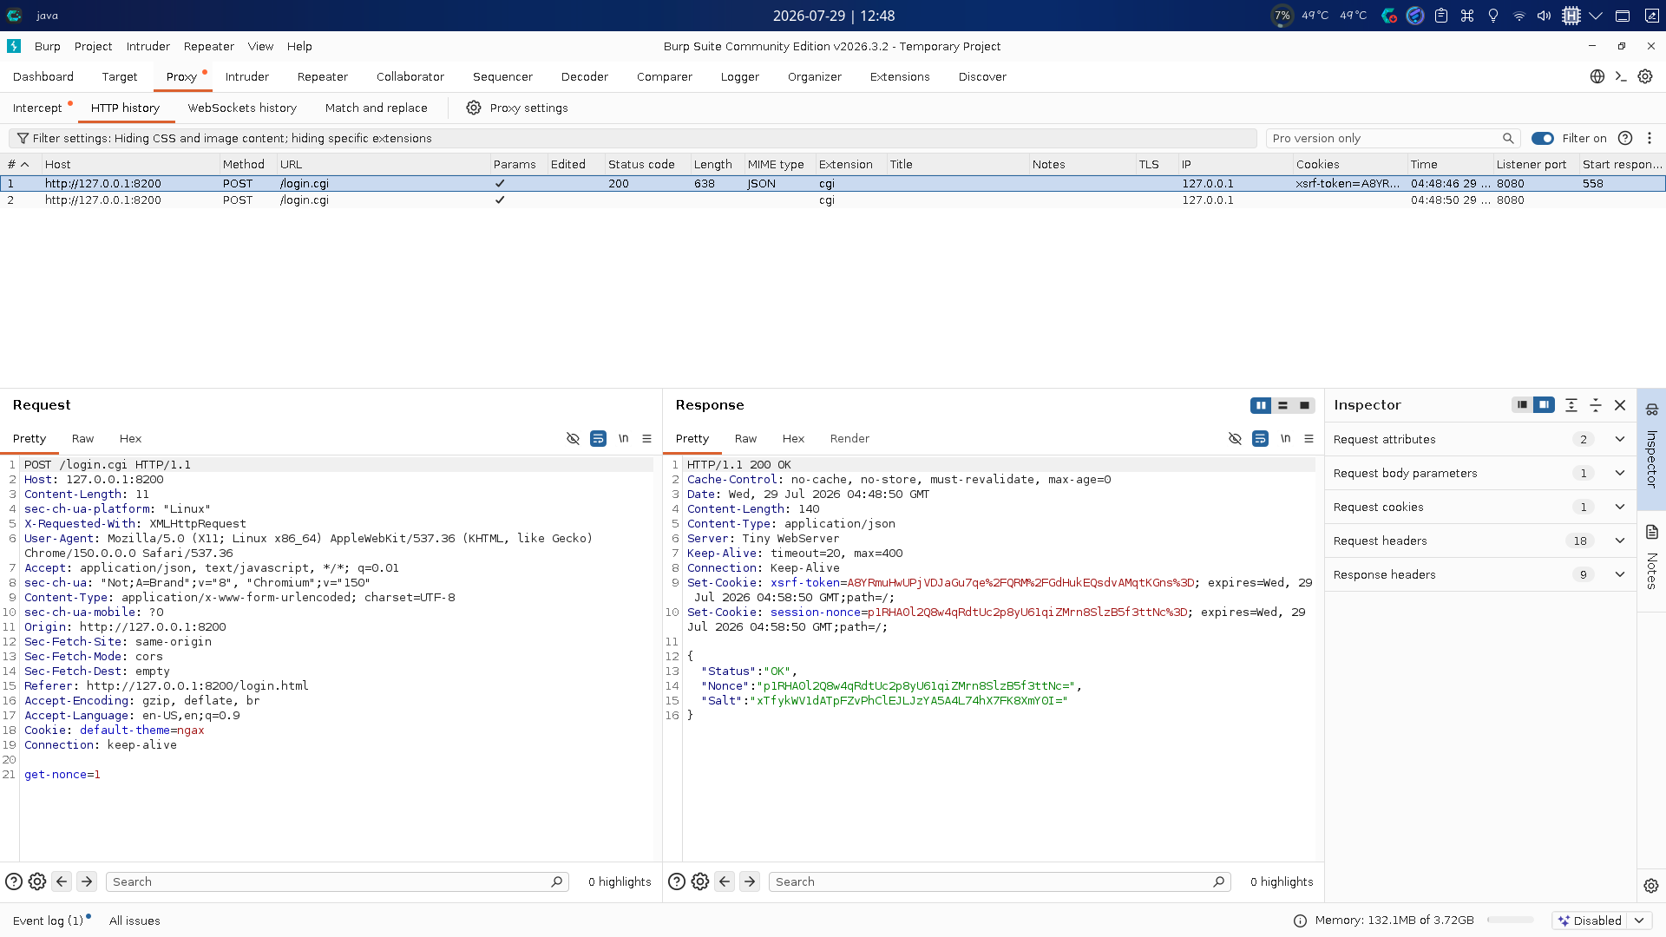
Task: Toggle the Filter on switch
Action: (x=1542, y=138)
